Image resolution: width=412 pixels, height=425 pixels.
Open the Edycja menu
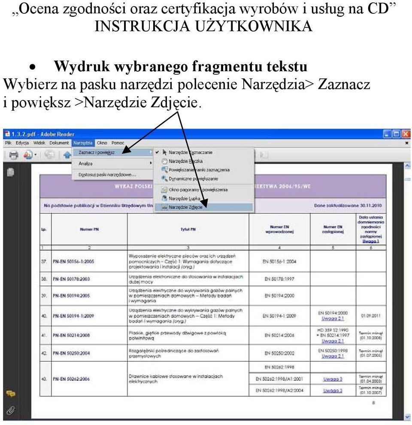pyautogui.click(x=22, y=143)
